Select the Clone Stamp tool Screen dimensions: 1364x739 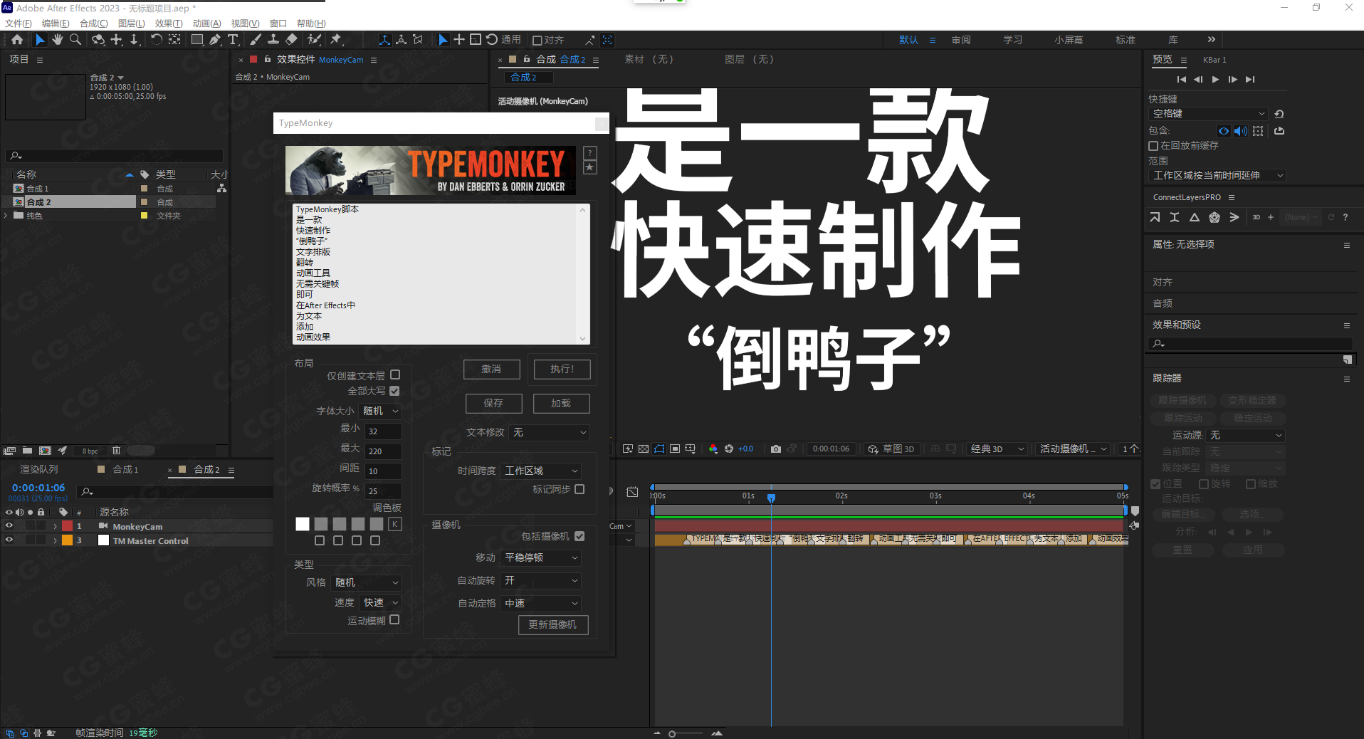(273, 40)
